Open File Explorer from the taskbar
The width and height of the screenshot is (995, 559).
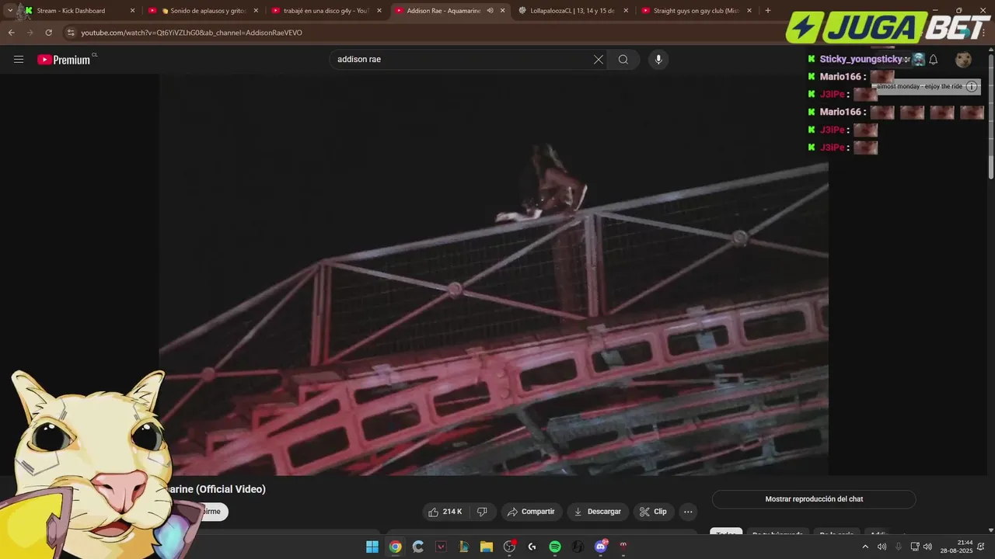[x=486, y=547]
